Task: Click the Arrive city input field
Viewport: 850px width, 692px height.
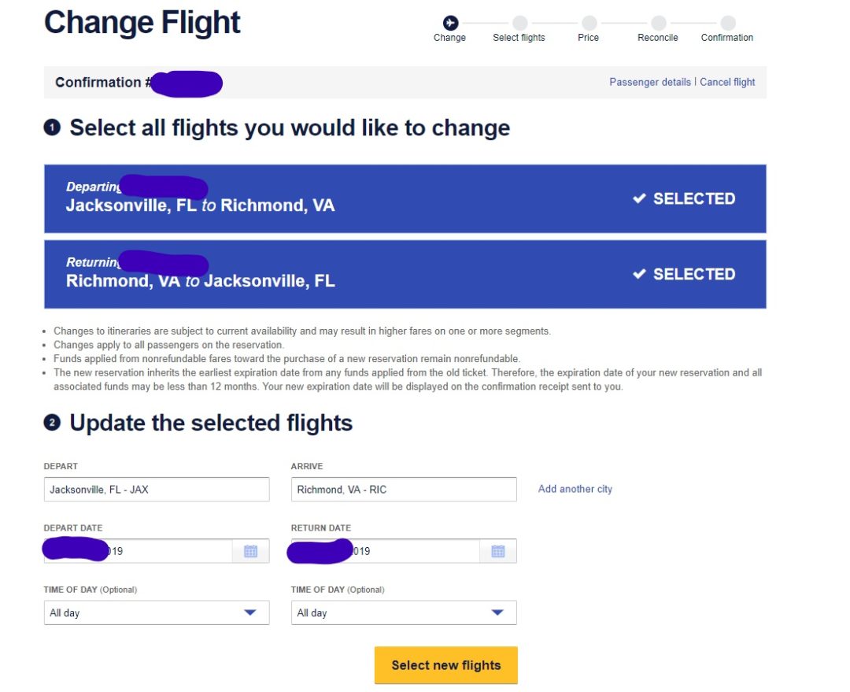Action: (403, 490)
